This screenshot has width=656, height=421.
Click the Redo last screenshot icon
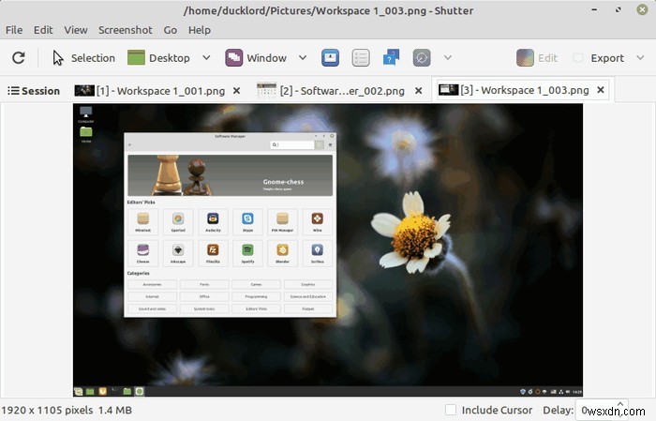click(19, 58)
